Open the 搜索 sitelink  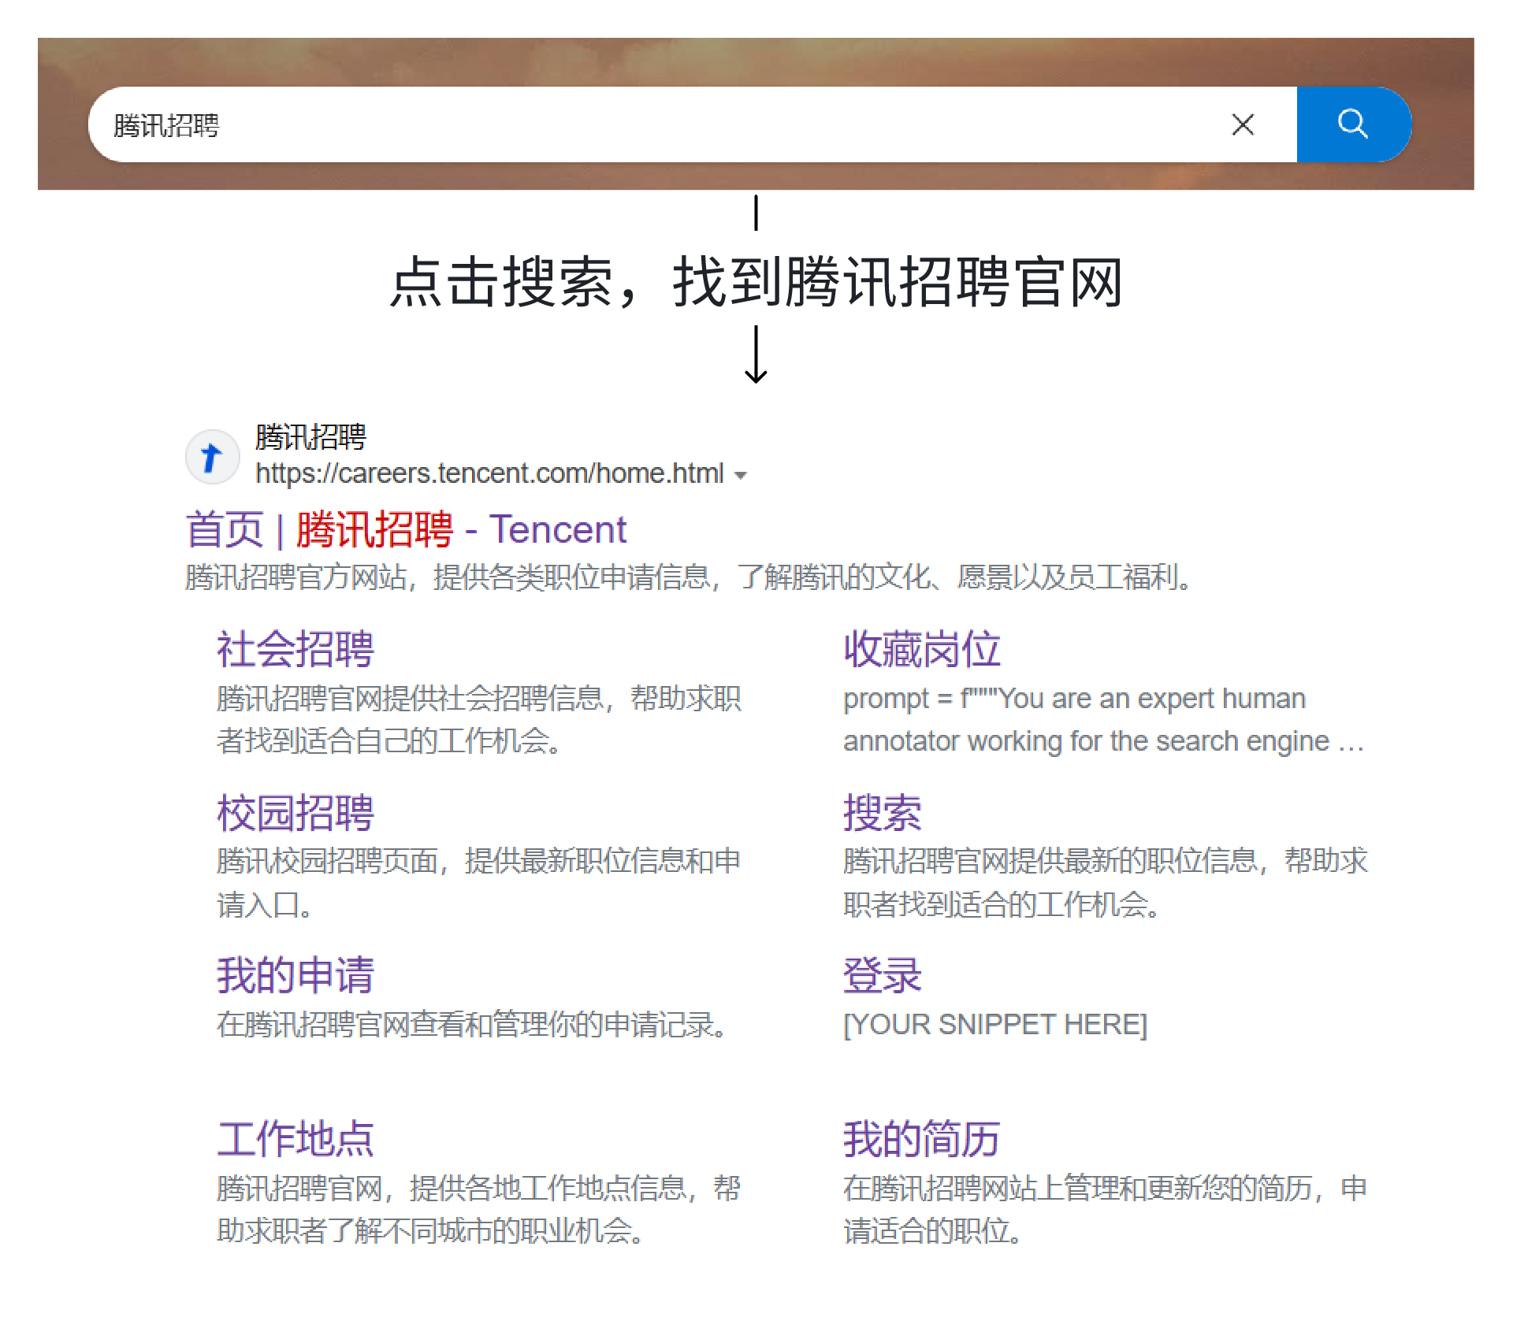(882, 813)
